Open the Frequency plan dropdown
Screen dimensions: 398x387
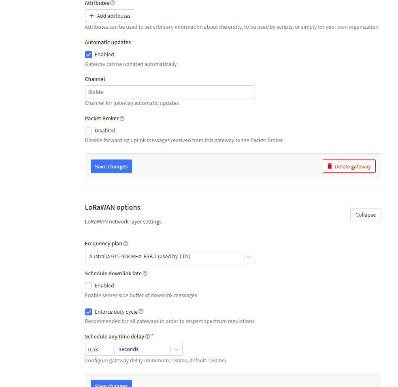point(249,256)
